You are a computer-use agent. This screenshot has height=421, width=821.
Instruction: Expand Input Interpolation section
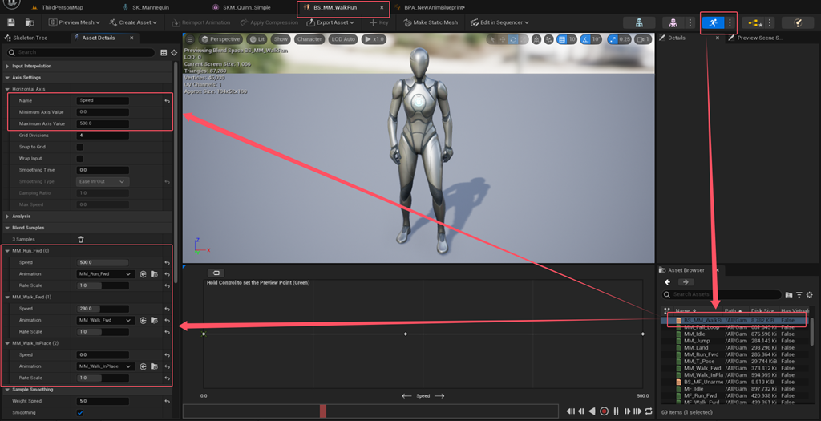click(7, 67)
